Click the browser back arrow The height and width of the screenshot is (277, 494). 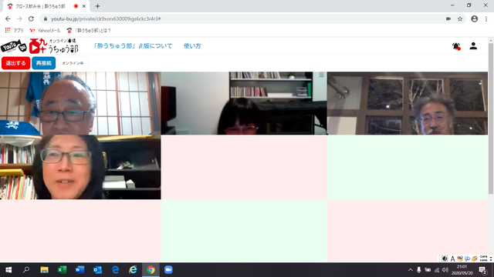coord(8,18)
